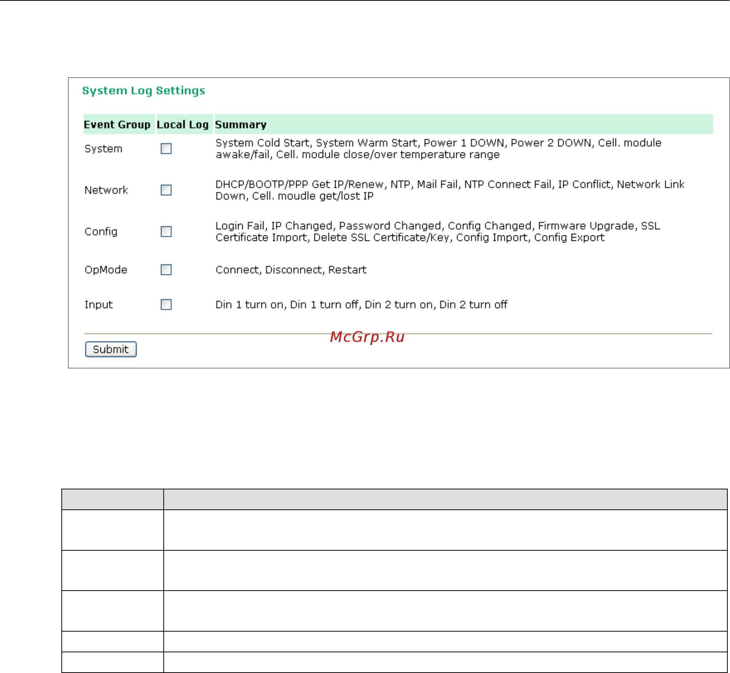Click the 'Summary' column header
The height and width of the screenshot is (673, 730).
coord(464,124)
